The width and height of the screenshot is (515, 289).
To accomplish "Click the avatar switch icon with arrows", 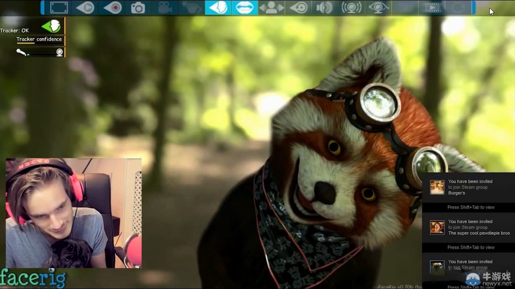I will click(x=271, y=8).
